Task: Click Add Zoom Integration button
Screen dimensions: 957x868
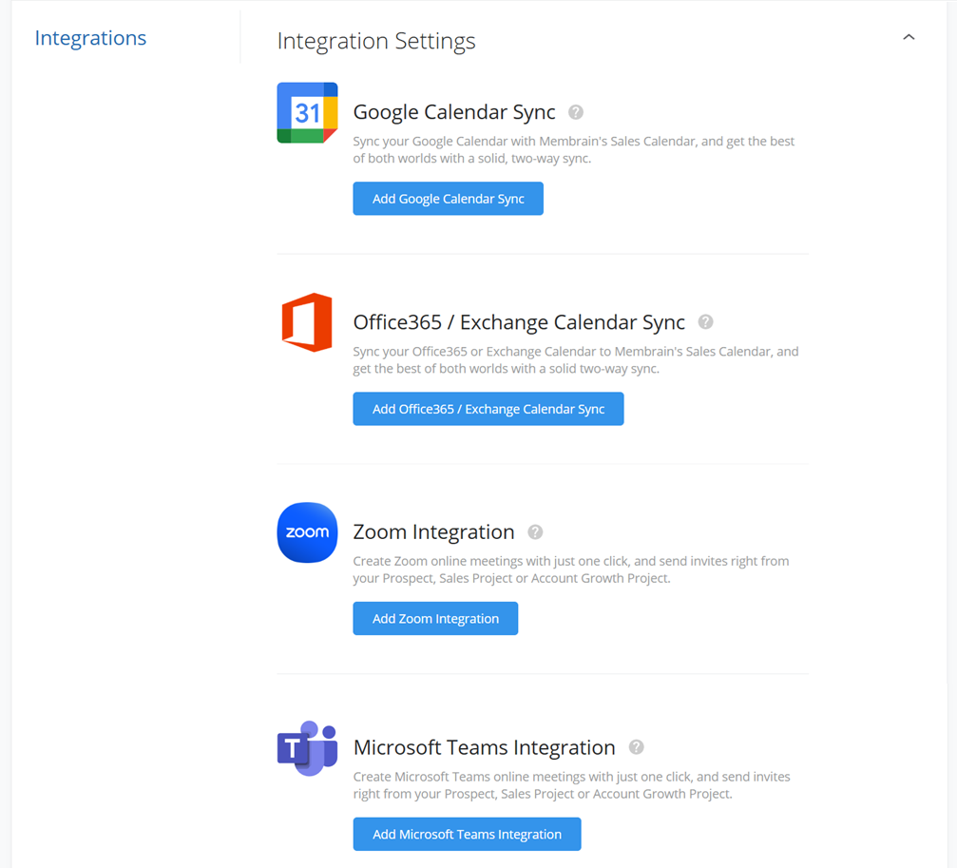Action: [x=435, y=618]
